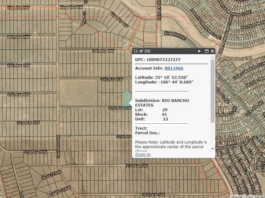
Task: Click the Castle Rd NW street label
Action: [x=58, y=147]
